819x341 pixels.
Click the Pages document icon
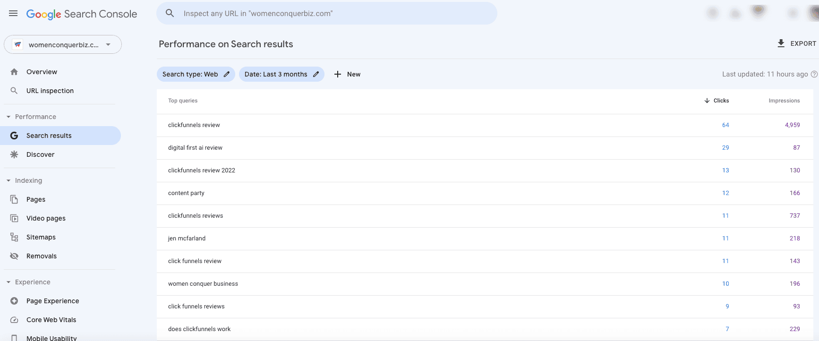[x=14, y=199]
